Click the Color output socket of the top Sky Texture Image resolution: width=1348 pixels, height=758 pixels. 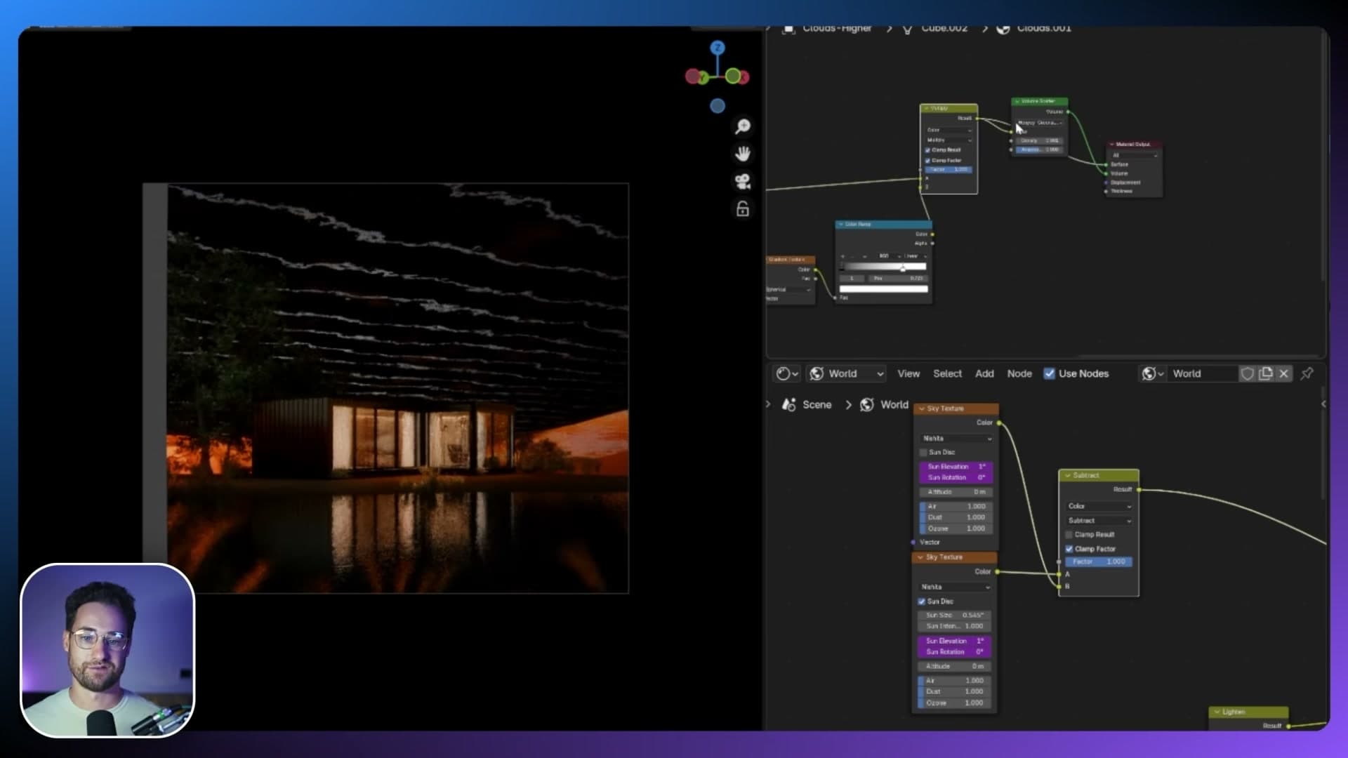[x=999, y=423]
